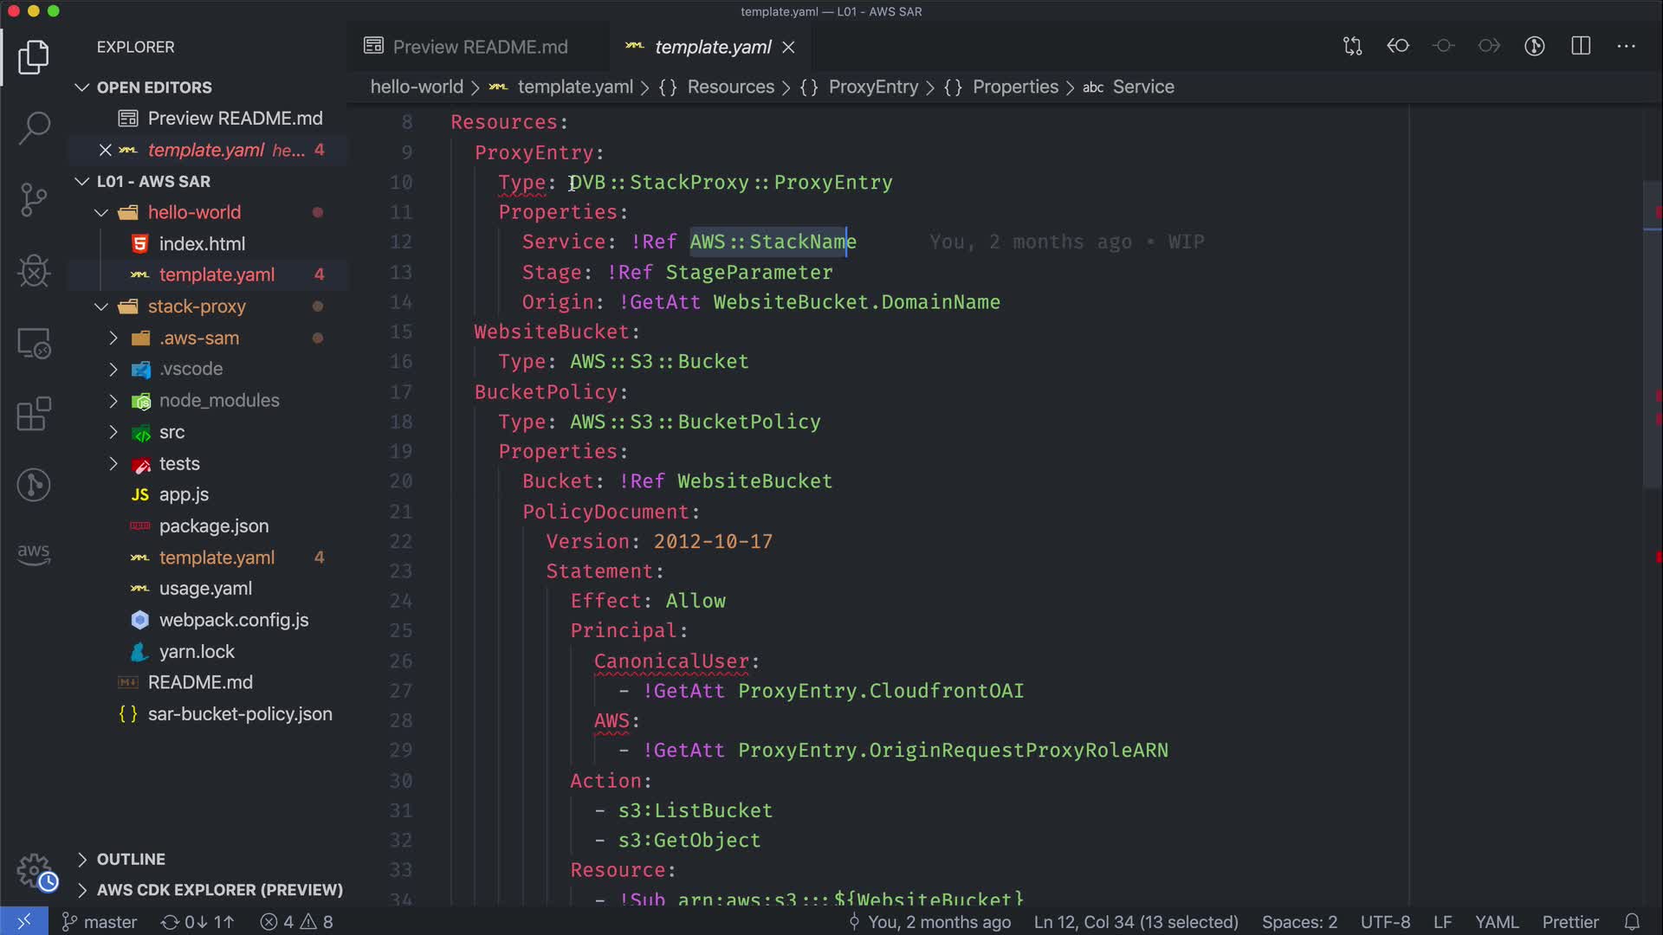Click the notifications bell in status bar
This screenshot has width=1663, height=935.
coord(1632,922)
